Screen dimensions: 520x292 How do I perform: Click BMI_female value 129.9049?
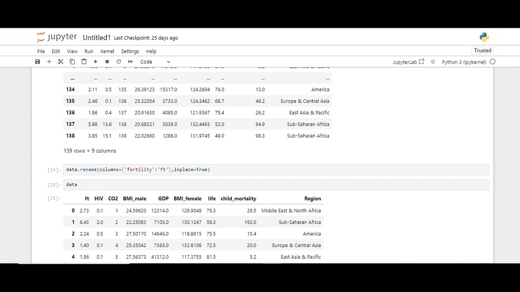click(x=191, y=210)
